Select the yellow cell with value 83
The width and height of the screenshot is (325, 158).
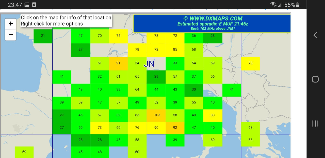pyautogui.click(x=213, y=115)
